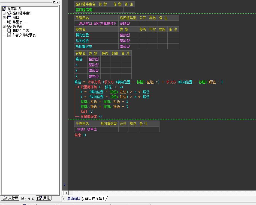Viewport: 256px width, 205px height.
Task: Click the 静态 cell of n variable
Action: click(105, 65)
